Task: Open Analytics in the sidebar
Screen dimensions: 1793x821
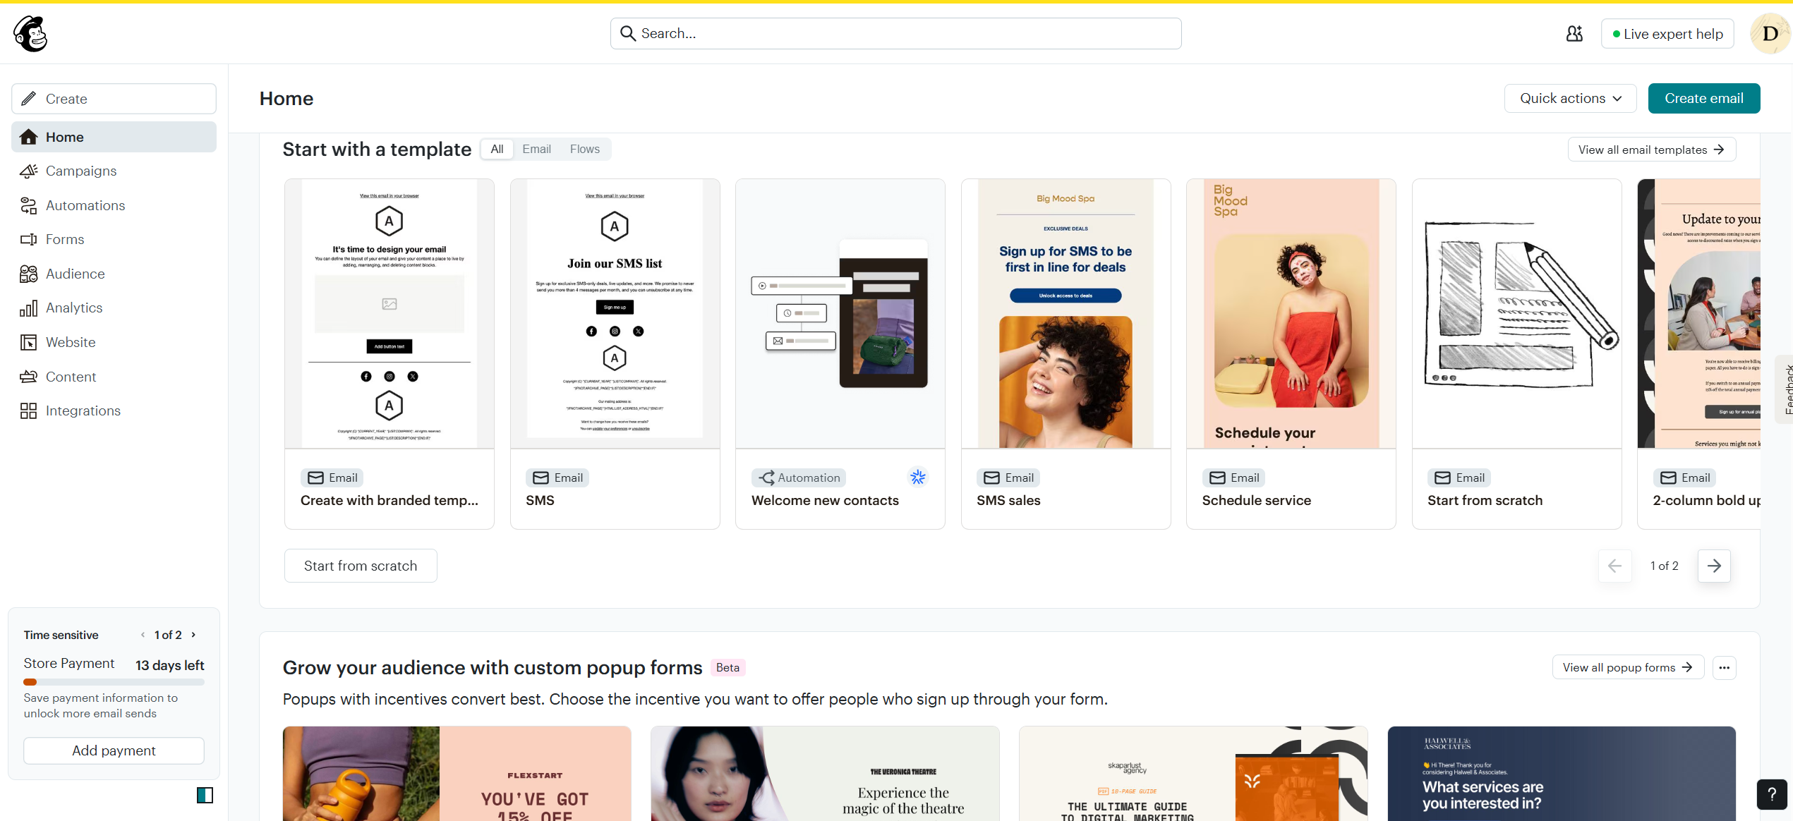Action: (114, 308)
